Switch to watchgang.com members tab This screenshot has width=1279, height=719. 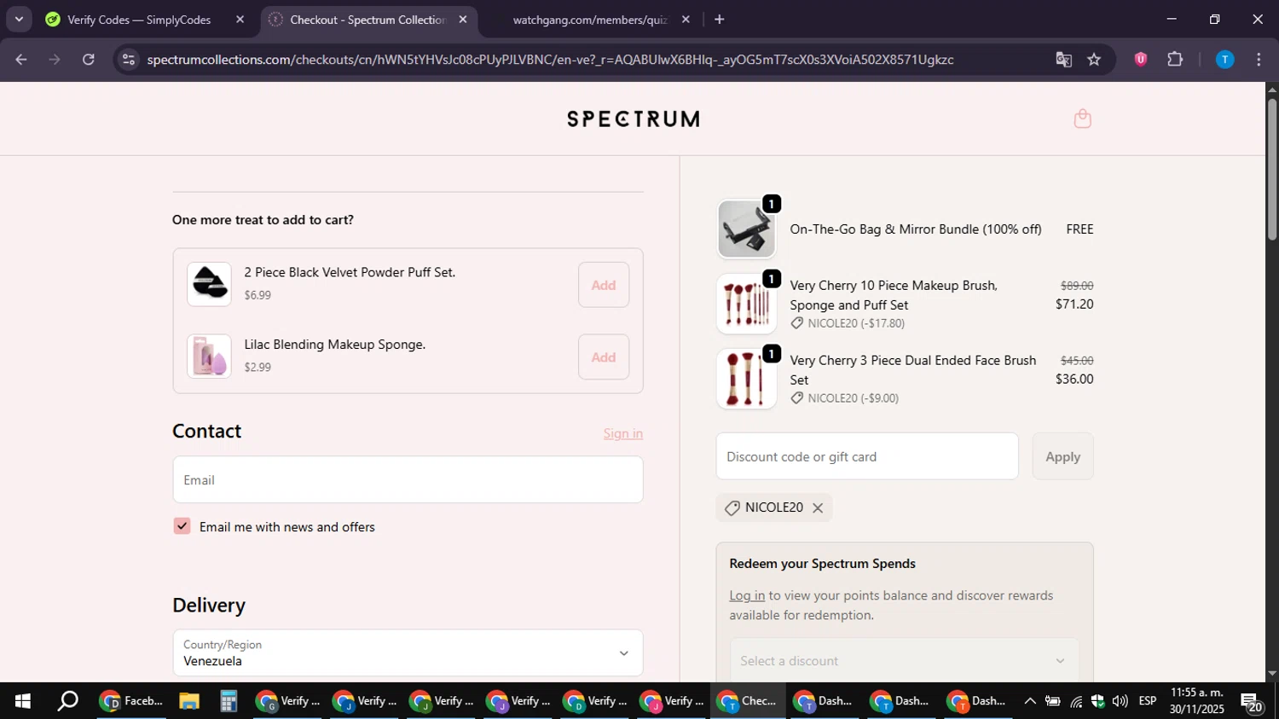(591, 19)
